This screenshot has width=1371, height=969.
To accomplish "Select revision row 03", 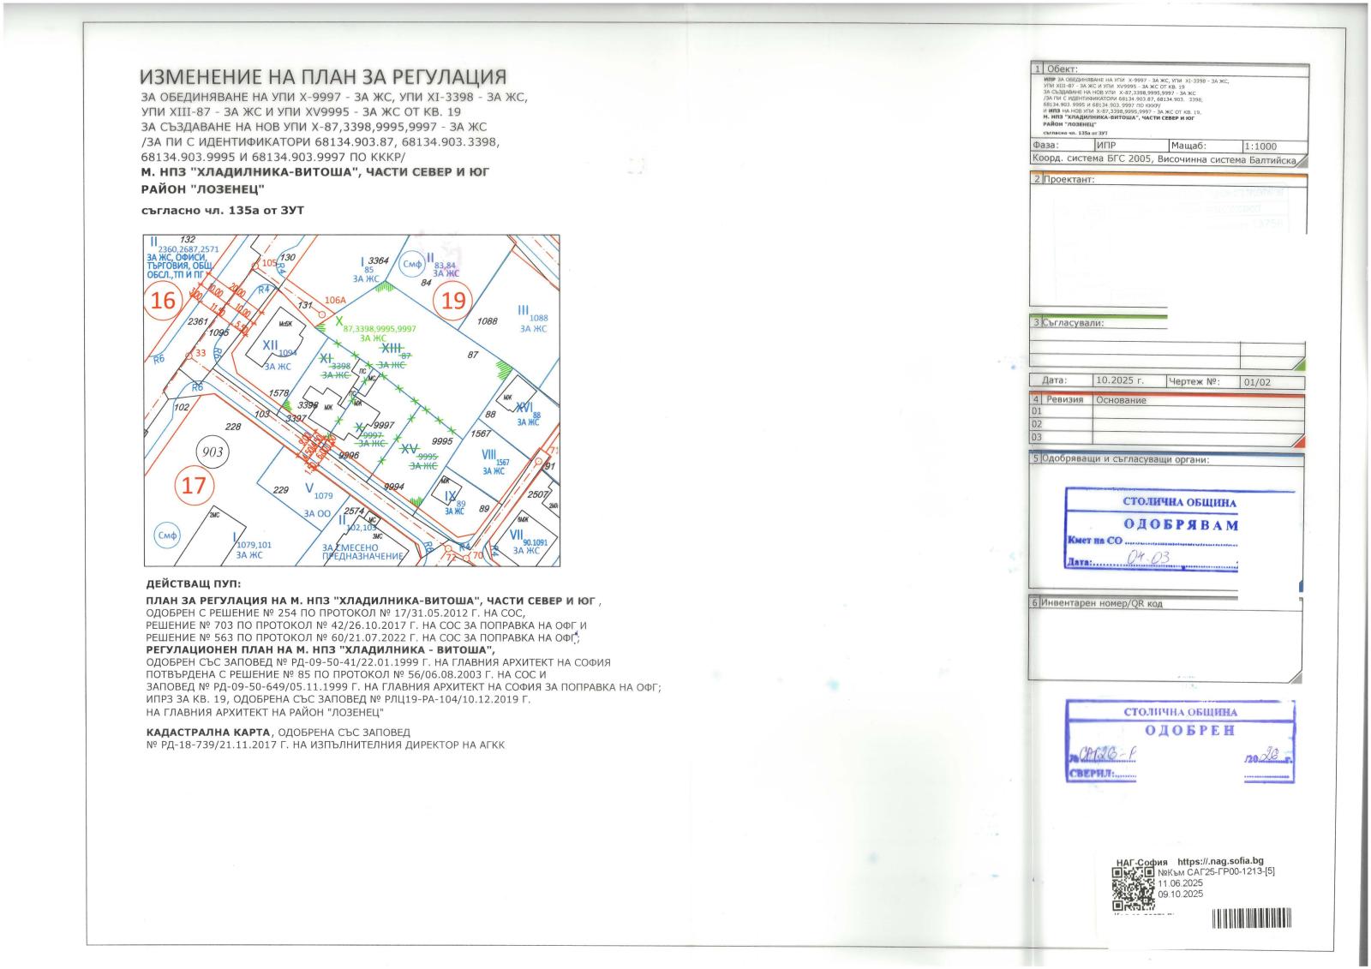I will point(1037,437).
